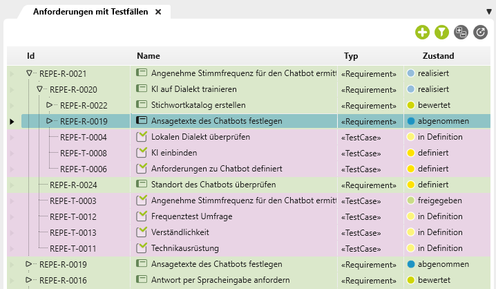Click the green 'freigegeben' status dot

[410, 201]
